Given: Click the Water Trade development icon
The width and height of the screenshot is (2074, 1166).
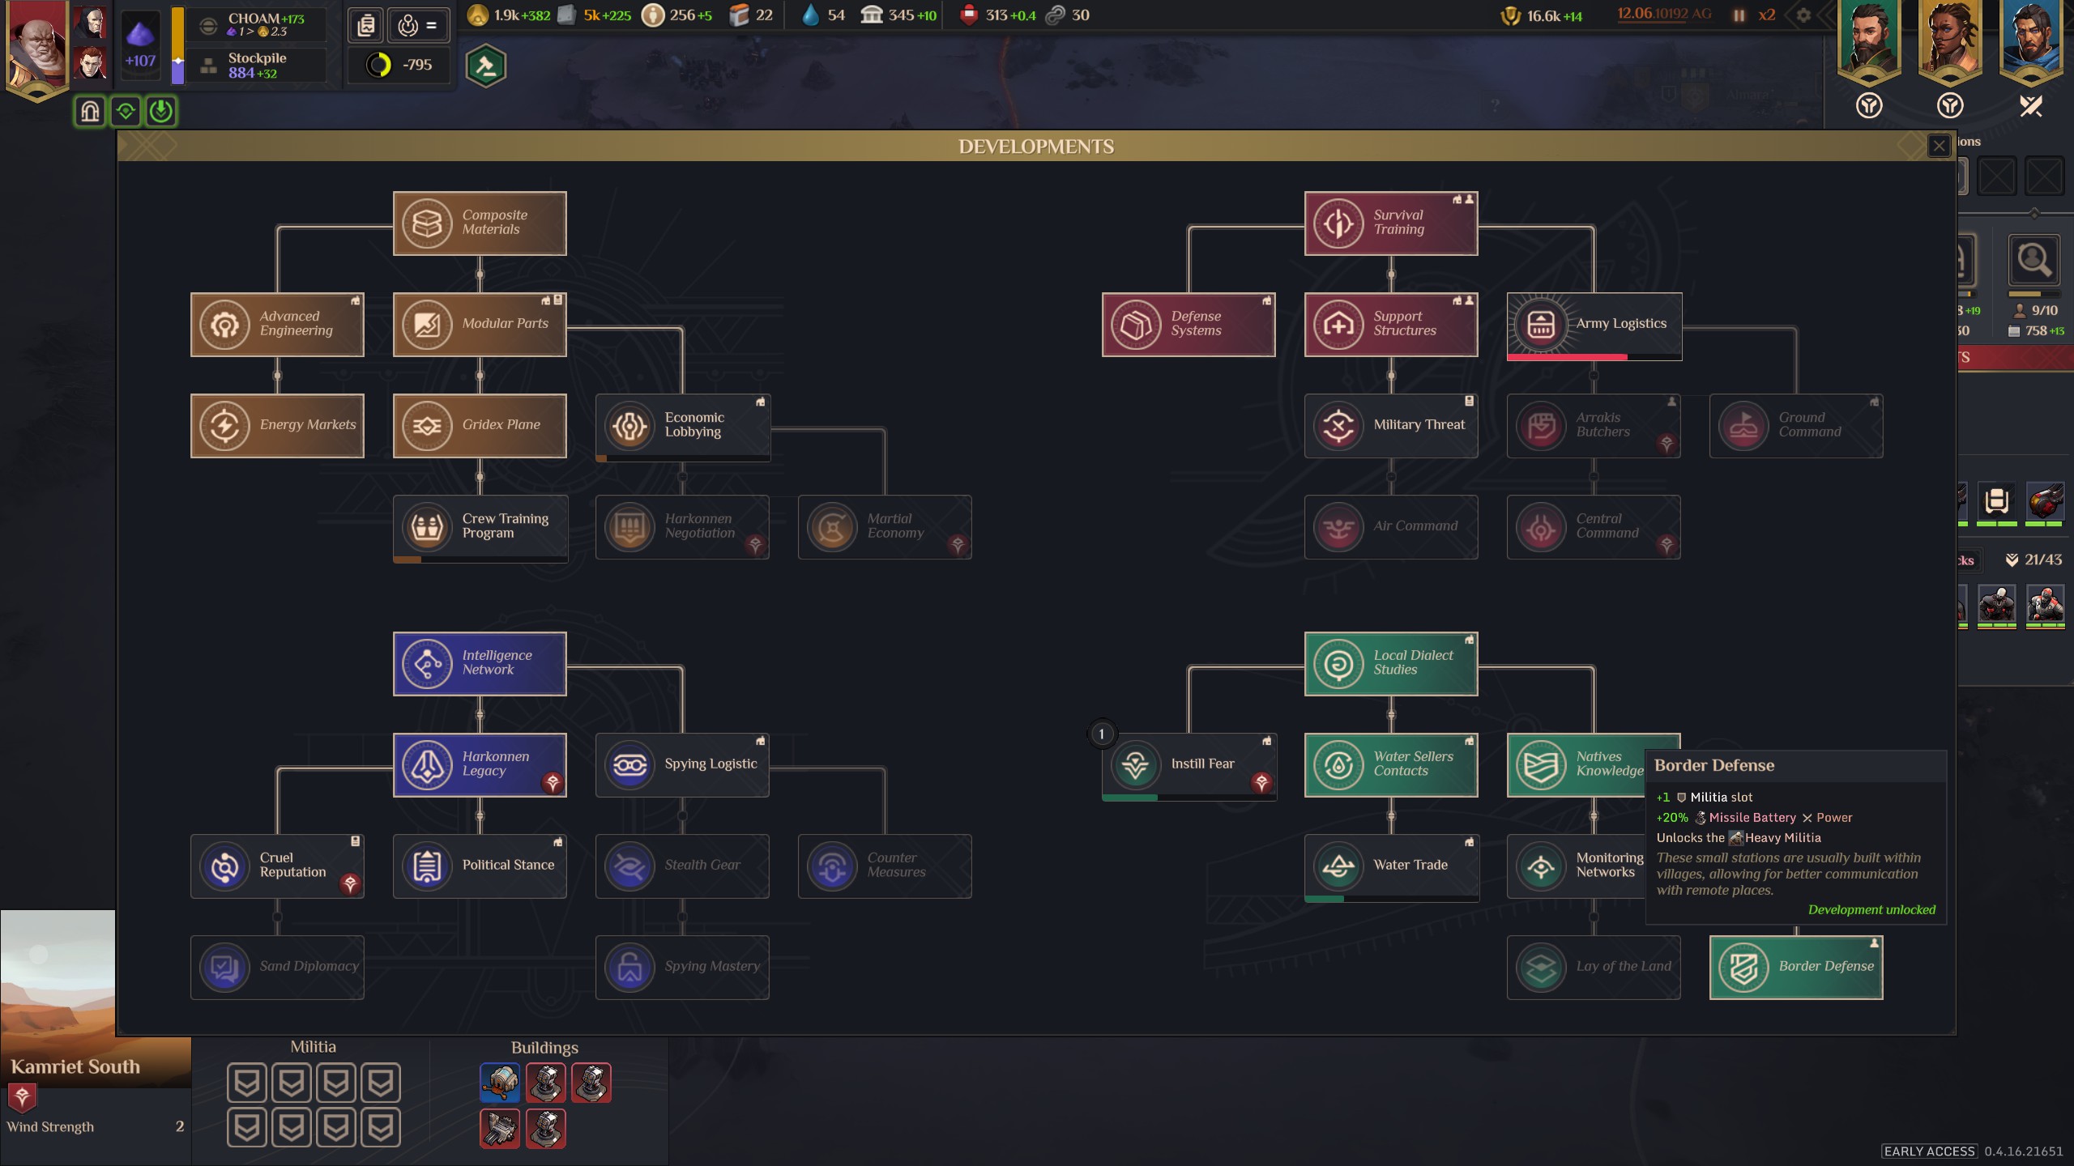Looking at the screenshot, I should (1338, 866).
